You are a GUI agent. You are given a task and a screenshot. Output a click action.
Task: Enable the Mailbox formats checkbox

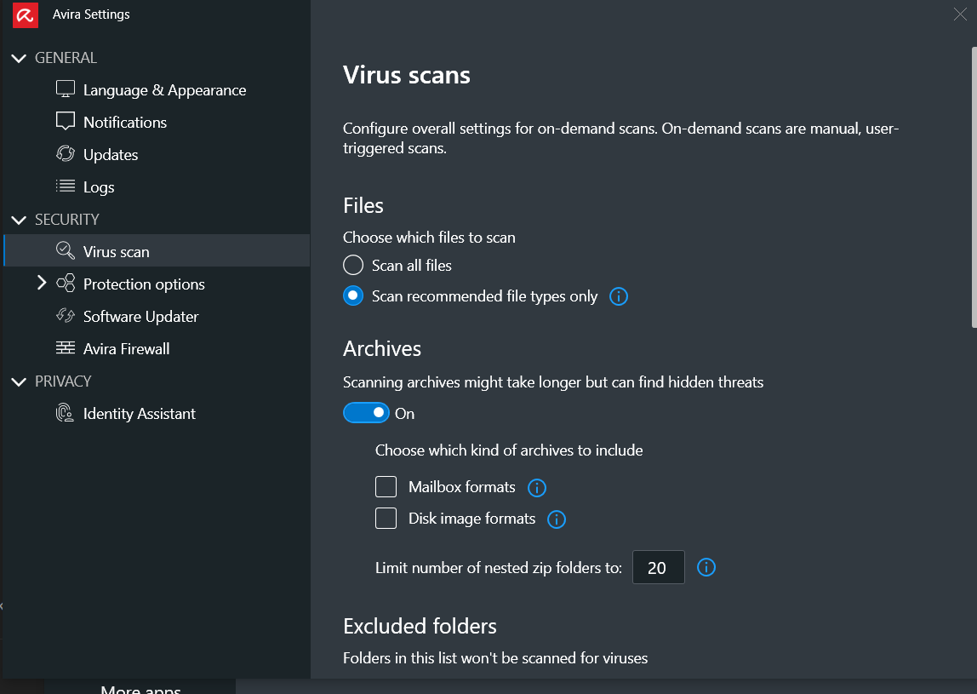[386, 487]
